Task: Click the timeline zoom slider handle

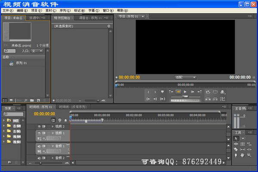Action: (40, 163)
